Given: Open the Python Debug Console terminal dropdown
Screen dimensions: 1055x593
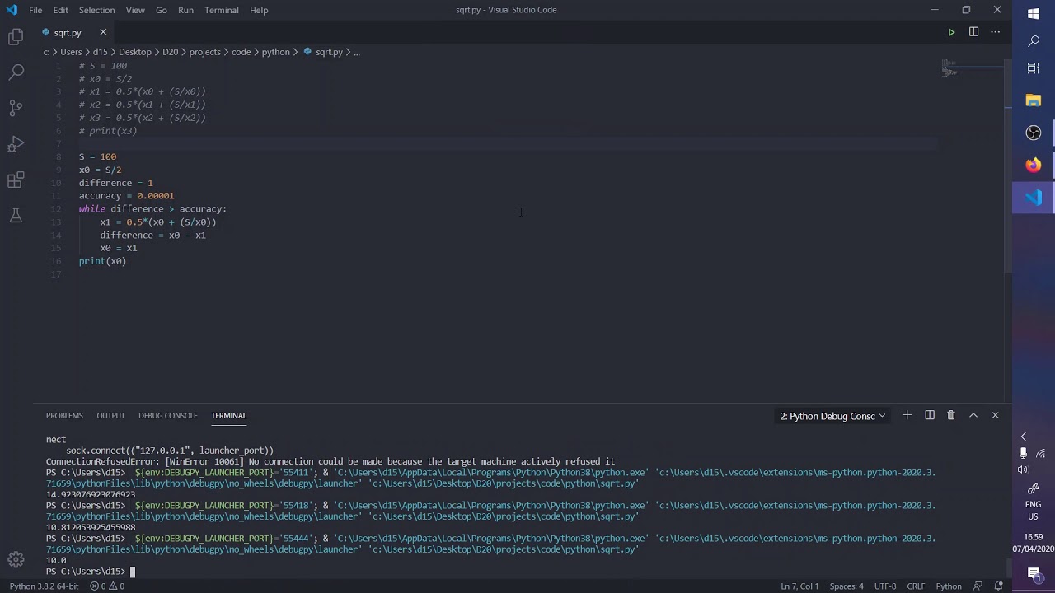Looking at the screenshot, I should [x=832, y=416].
